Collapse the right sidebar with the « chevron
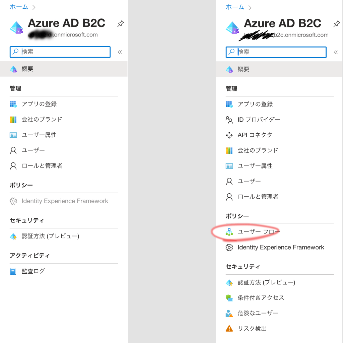Viewport: 343px width, 343px height. pos(336,52)
